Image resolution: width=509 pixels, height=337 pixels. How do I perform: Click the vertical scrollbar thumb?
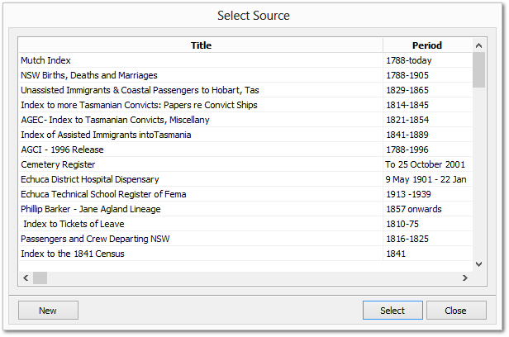click(478, 70)
